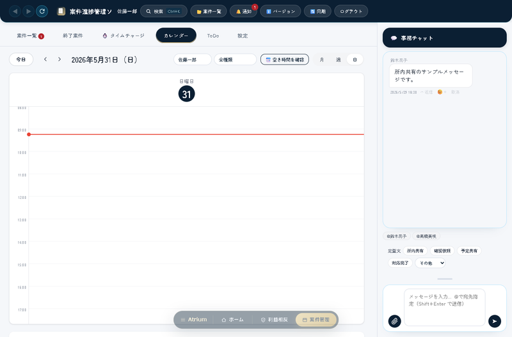
Task: Switch calendar to 週 week view
Action: [x=339, y=59]
